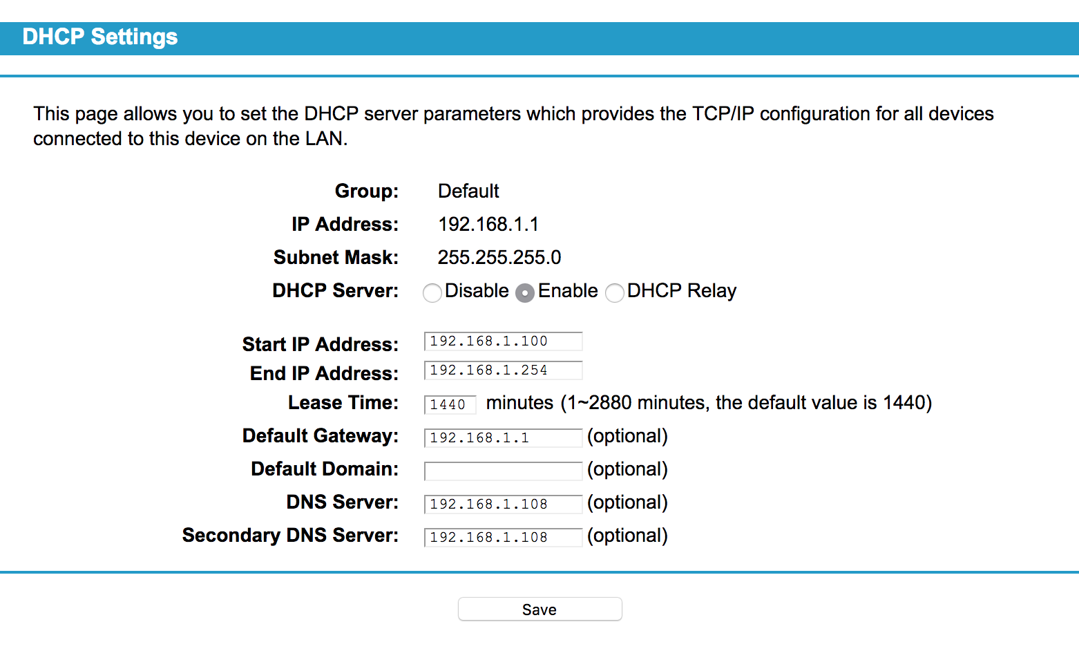Image resolution: width=1079 pixels, height=669 pixels.
Task: Select the Disable DHCP Server radio button
Action: click(x=432, y=293)
